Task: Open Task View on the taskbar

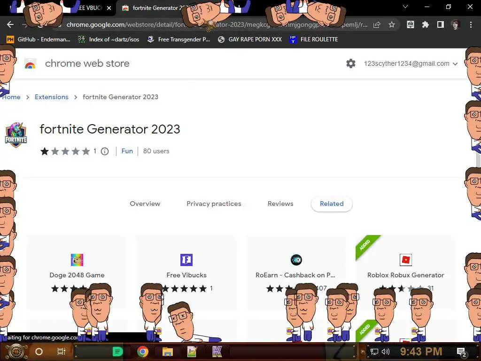Action: (62, 352)
